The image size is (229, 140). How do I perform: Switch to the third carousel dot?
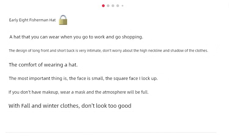pyautogui.click(x=113, y=6)
